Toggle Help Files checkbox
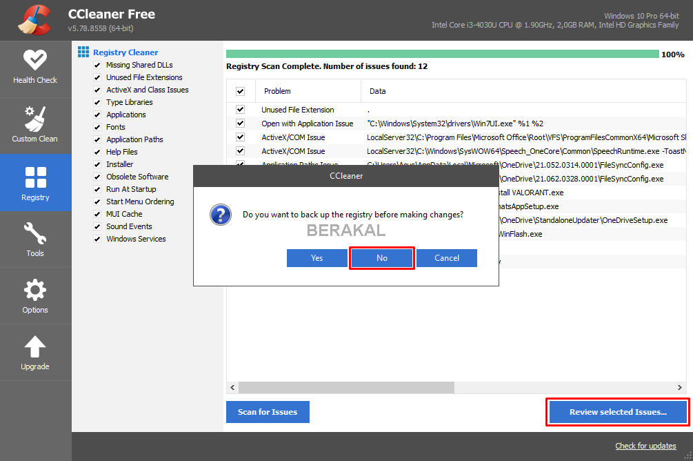This screenshot has height=461, width=693. [x=97, y=152]
